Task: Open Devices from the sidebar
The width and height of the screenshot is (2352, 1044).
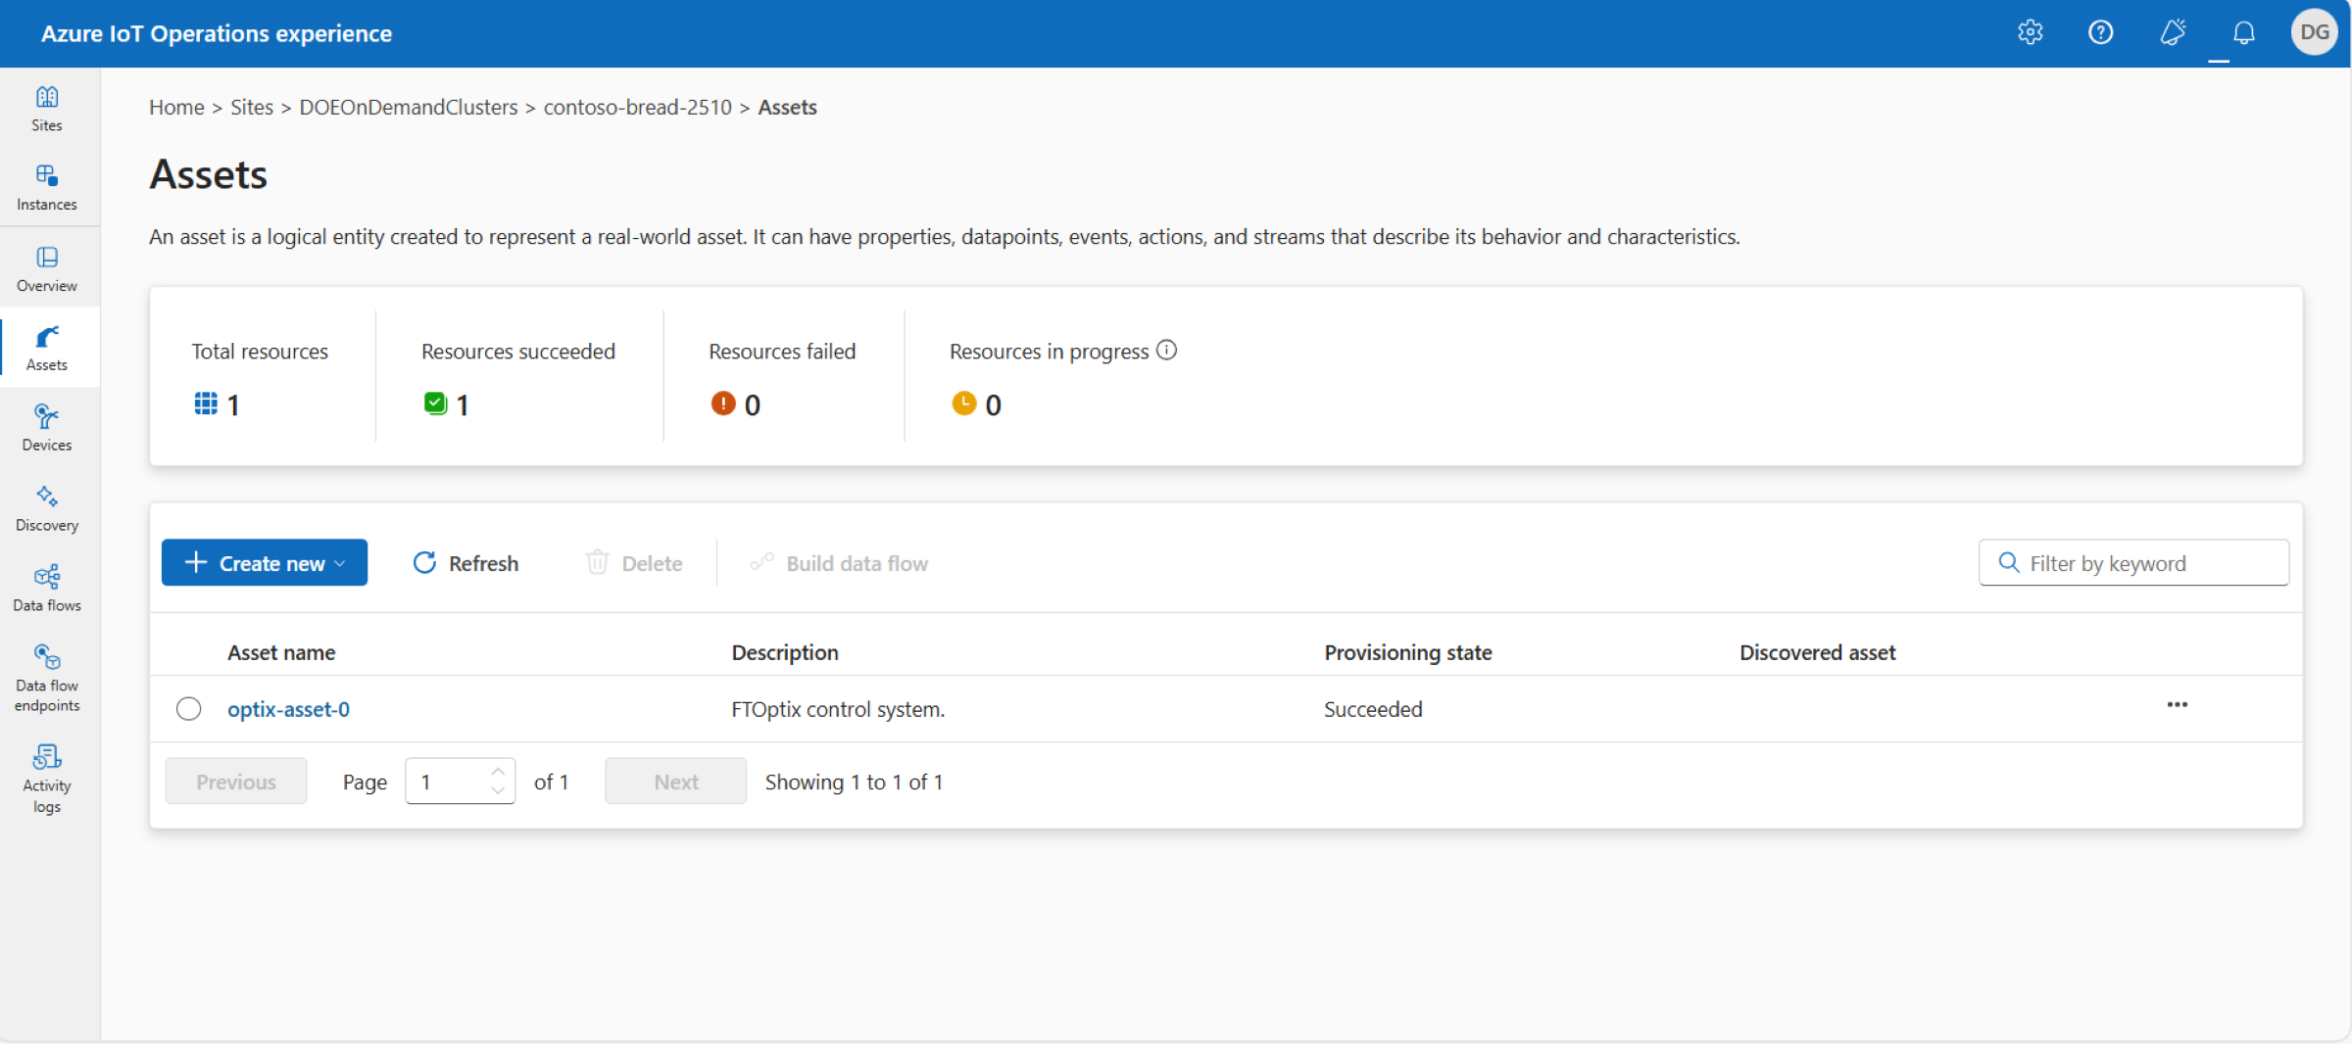Action: pos(47,429)
